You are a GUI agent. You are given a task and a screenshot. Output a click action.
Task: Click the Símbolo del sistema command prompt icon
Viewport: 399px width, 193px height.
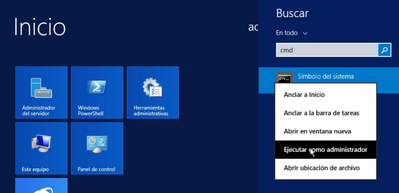coord(284,78)
